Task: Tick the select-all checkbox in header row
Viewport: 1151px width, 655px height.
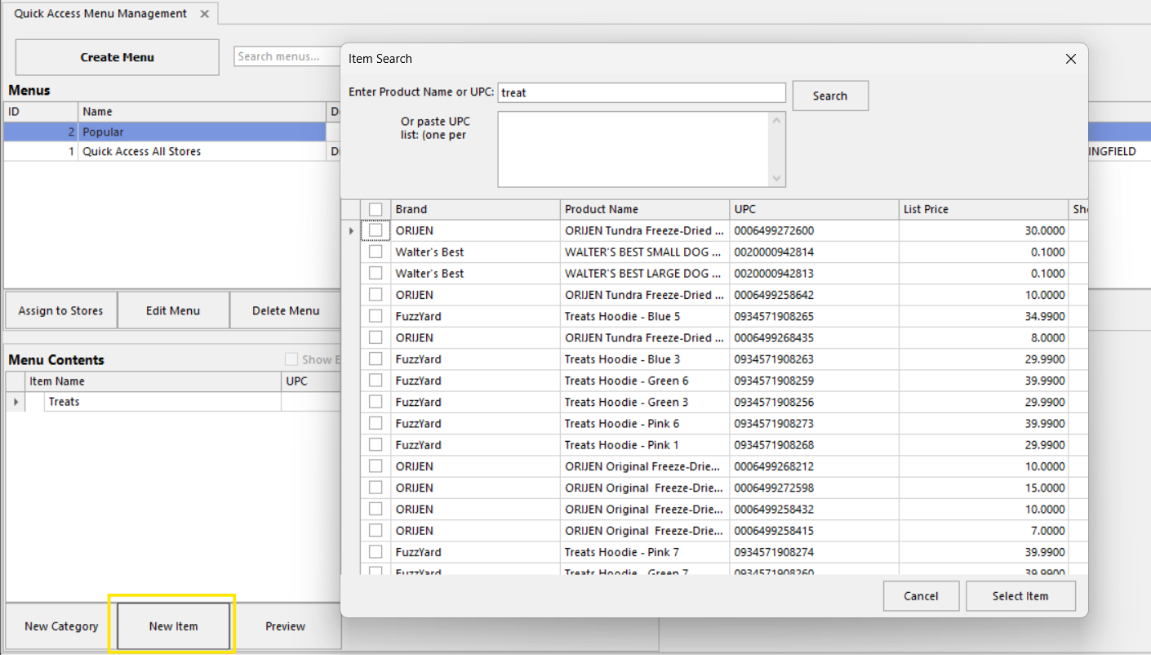Action: point(376,210)
